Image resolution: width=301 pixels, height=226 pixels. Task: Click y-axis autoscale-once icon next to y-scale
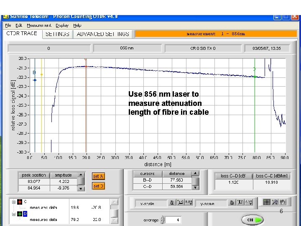(x=240, y=203)
